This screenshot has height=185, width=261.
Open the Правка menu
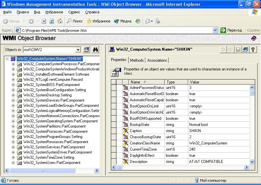tap(23, 12)
